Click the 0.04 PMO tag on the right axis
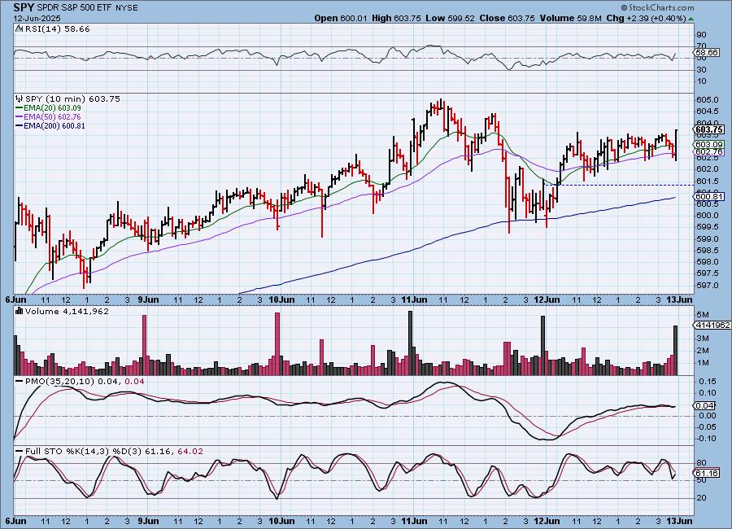 click(705, 405)
